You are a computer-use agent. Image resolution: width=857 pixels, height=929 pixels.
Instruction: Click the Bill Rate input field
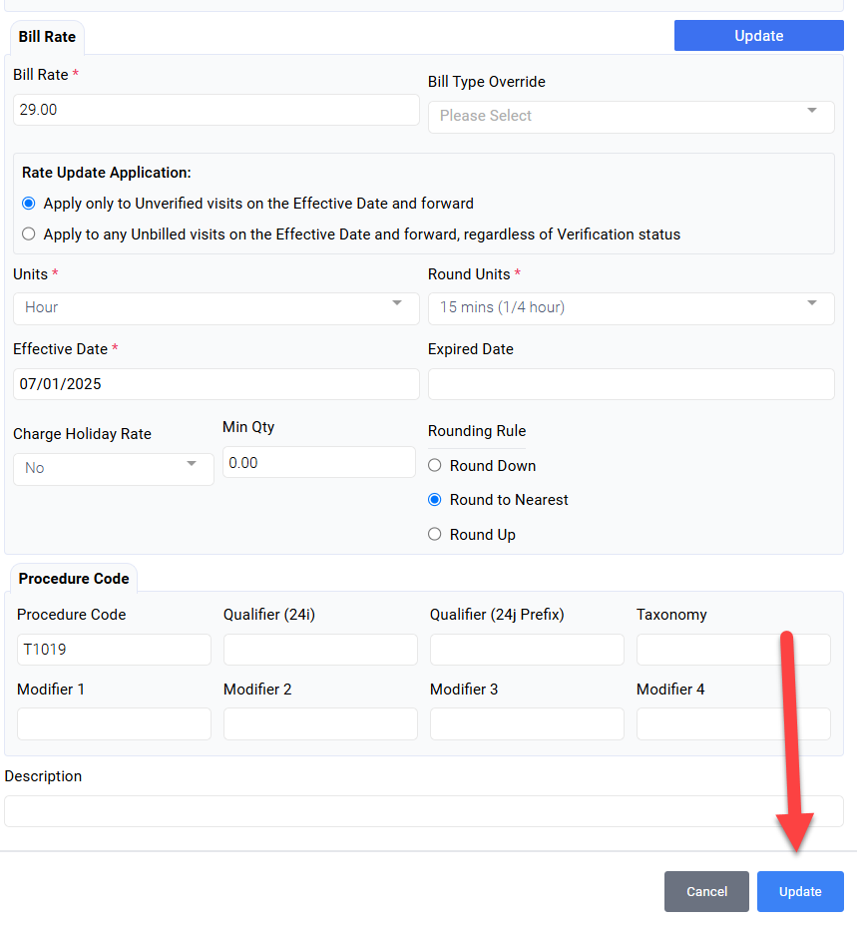pos(215,110)
